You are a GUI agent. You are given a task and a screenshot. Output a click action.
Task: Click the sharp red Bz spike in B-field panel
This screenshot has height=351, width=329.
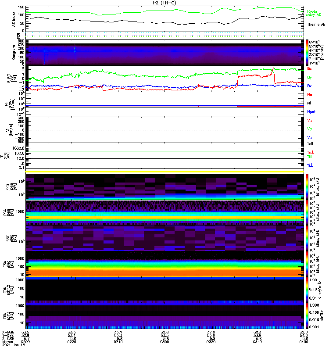274,69
